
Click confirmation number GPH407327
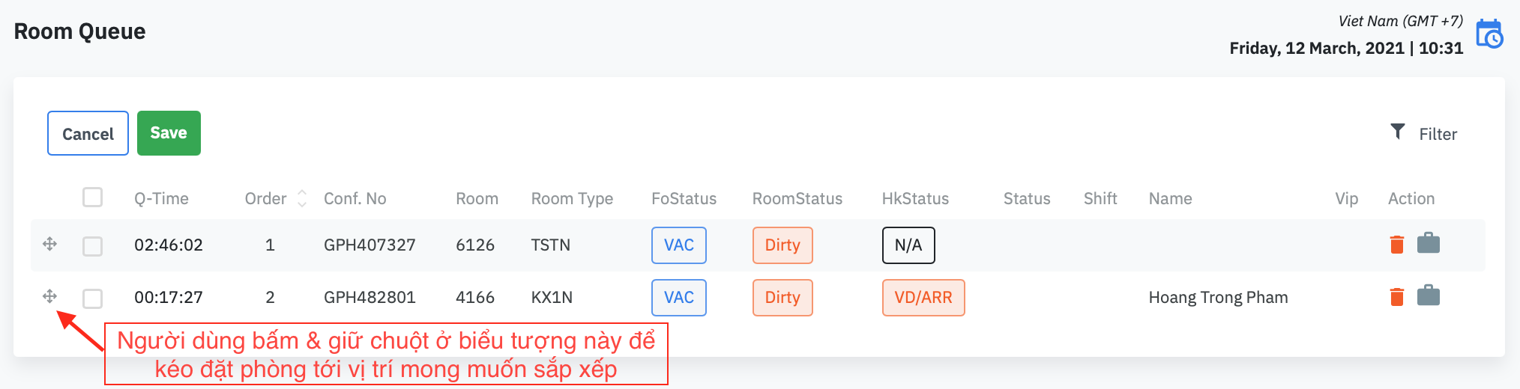pos(370,245)
